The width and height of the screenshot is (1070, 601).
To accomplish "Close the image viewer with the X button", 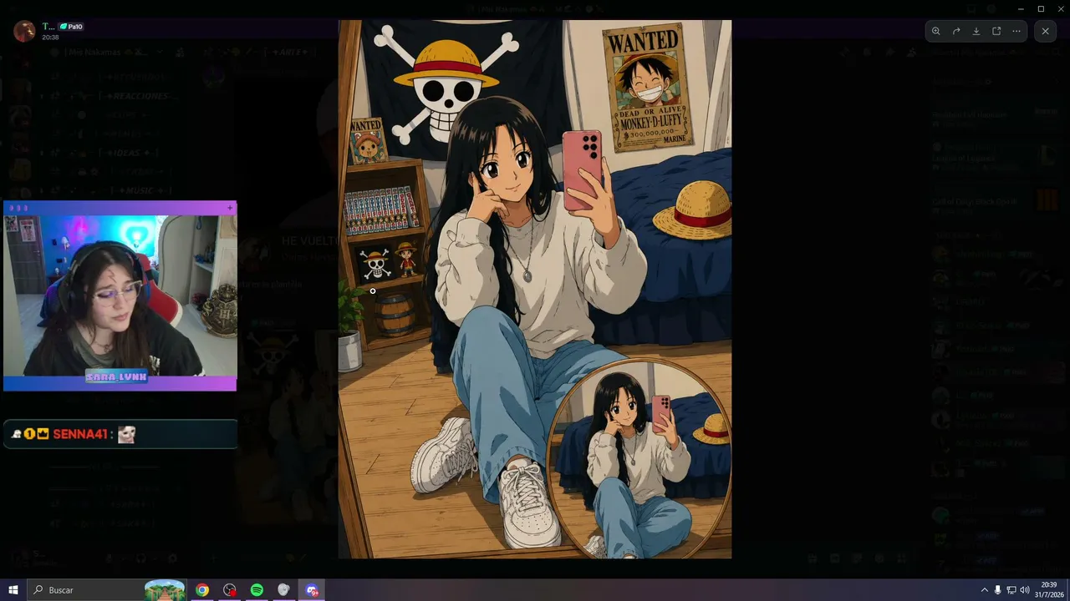I will pyautogui.click(x=1045, y=31).
